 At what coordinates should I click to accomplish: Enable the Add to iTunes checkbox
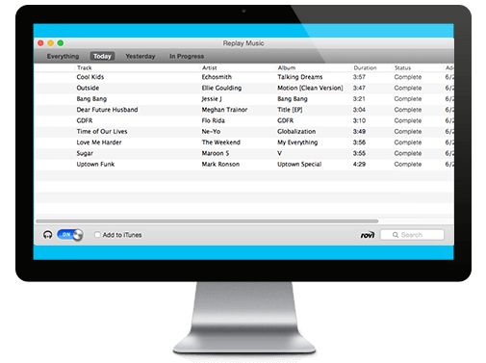pos(97,235)
